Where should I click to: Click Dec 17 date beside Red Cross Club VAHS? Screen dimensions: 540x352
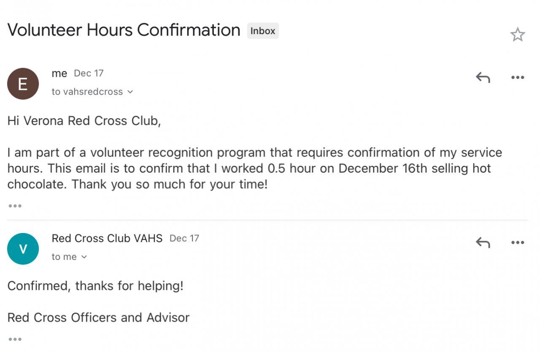pos(184,238)
